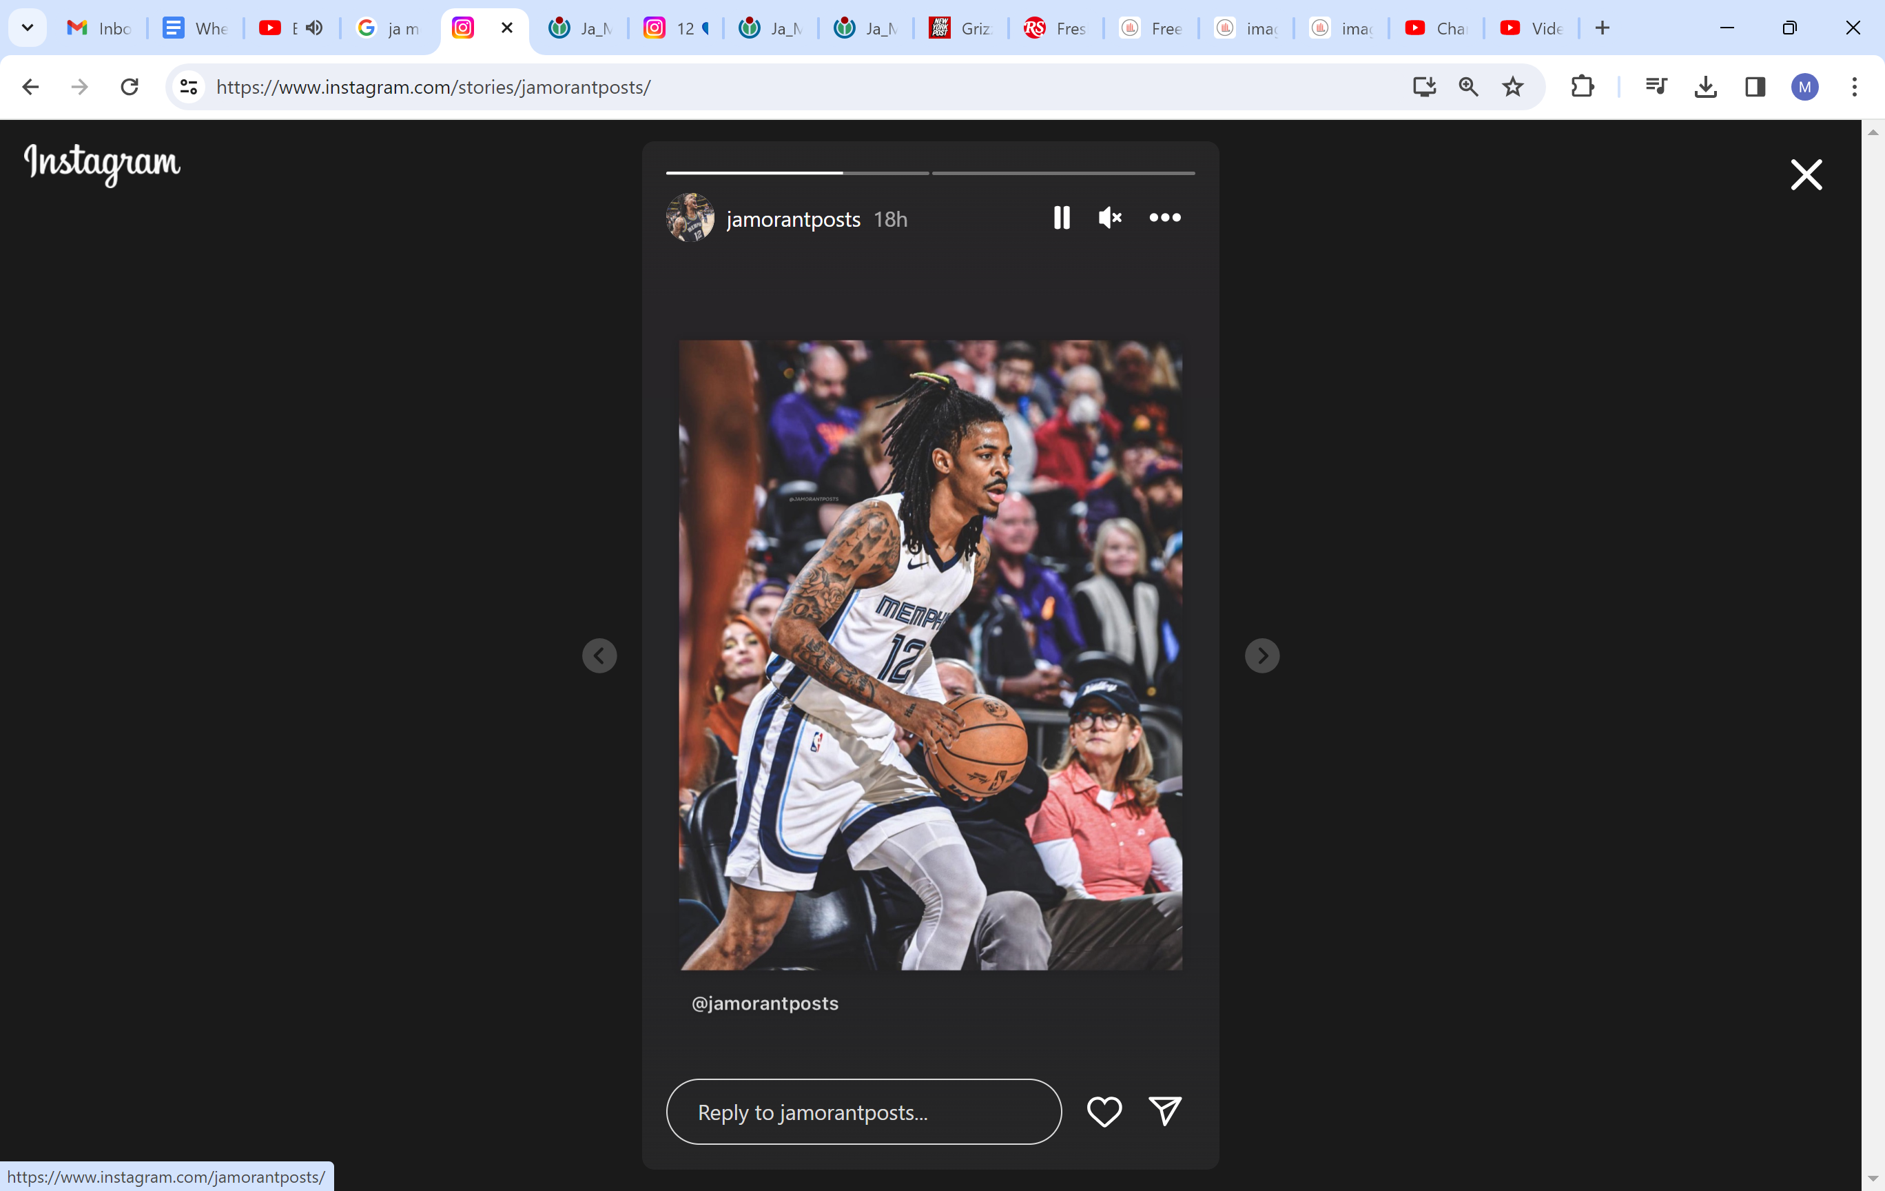1885x1191 pixels.
Task: Go forward in browser history
Action: pyautogui.click(x=79, y=87)
